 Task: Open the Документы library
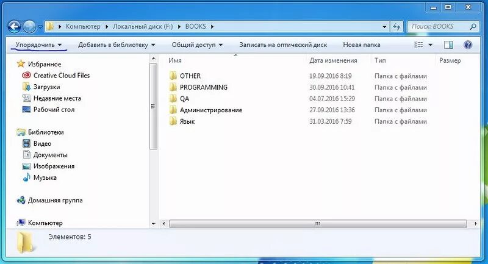click(x=51, y=155)
